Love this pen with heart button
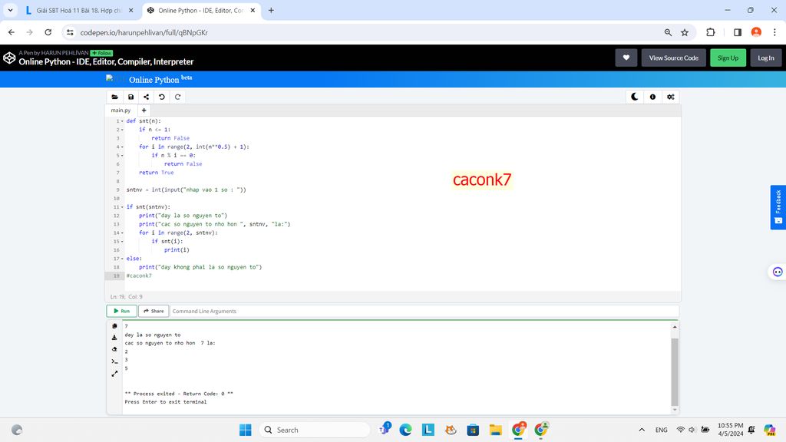This screenshot has width=786, height=442. tap(626, 58)
